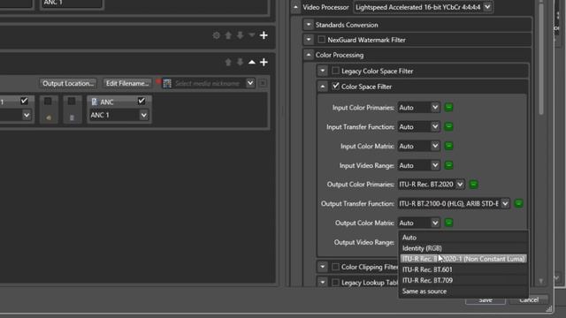Toggle the ANC track checkbox
Image resolution: width=566 pixels, height=318 pixels.
tap(141, 101)
